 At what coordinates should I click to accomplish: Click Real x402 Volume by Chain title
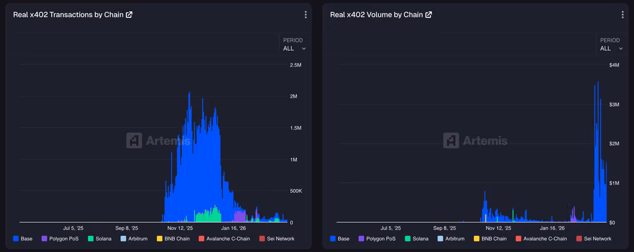(x=376, y=15)
